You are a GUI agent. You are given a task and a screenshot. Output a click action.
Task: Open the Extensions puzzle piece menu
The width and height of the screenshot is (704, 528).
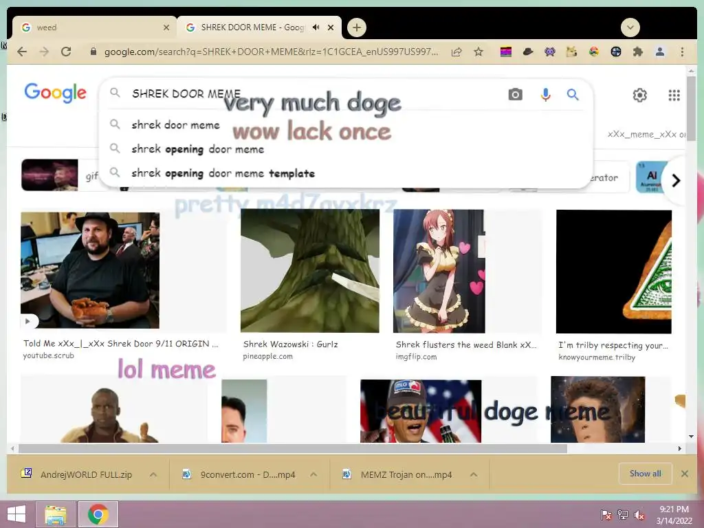[637, 52]
